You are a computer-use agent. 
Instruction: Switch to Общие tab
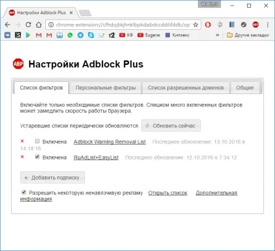click(x=245, y=88)
